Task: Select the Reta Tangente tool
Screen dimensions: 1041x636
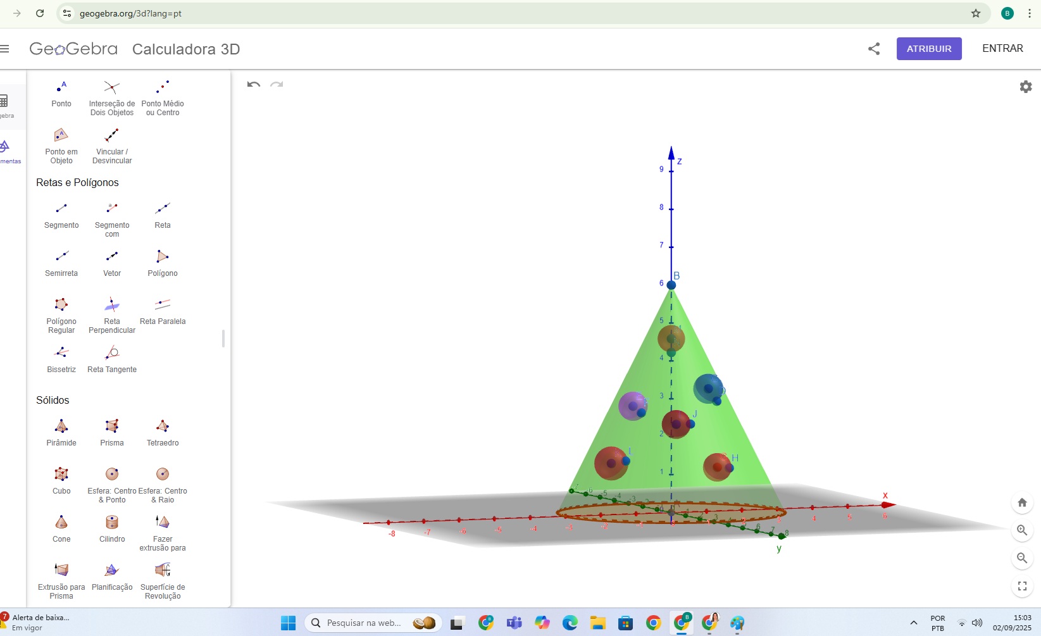Action: tap(111, 356)
